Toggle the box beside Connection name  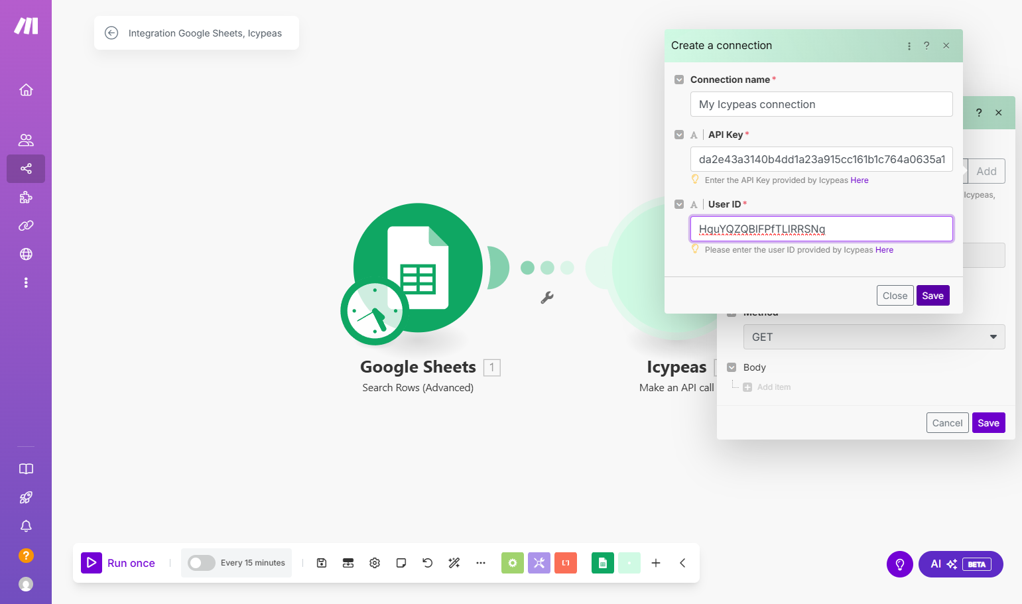tap(679, 80)
